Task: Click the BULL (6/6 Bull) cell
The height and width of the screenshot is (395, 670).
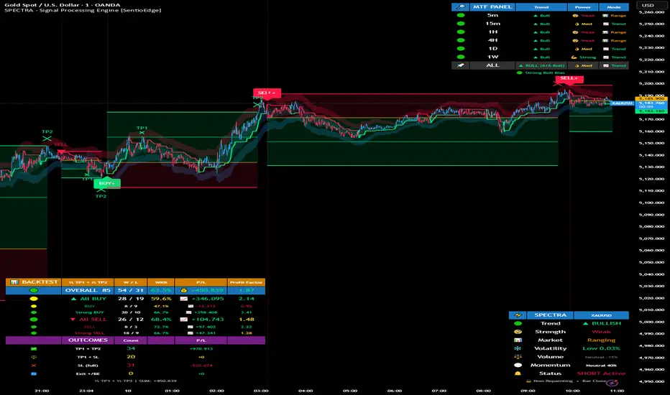Action: click(541, 65)
